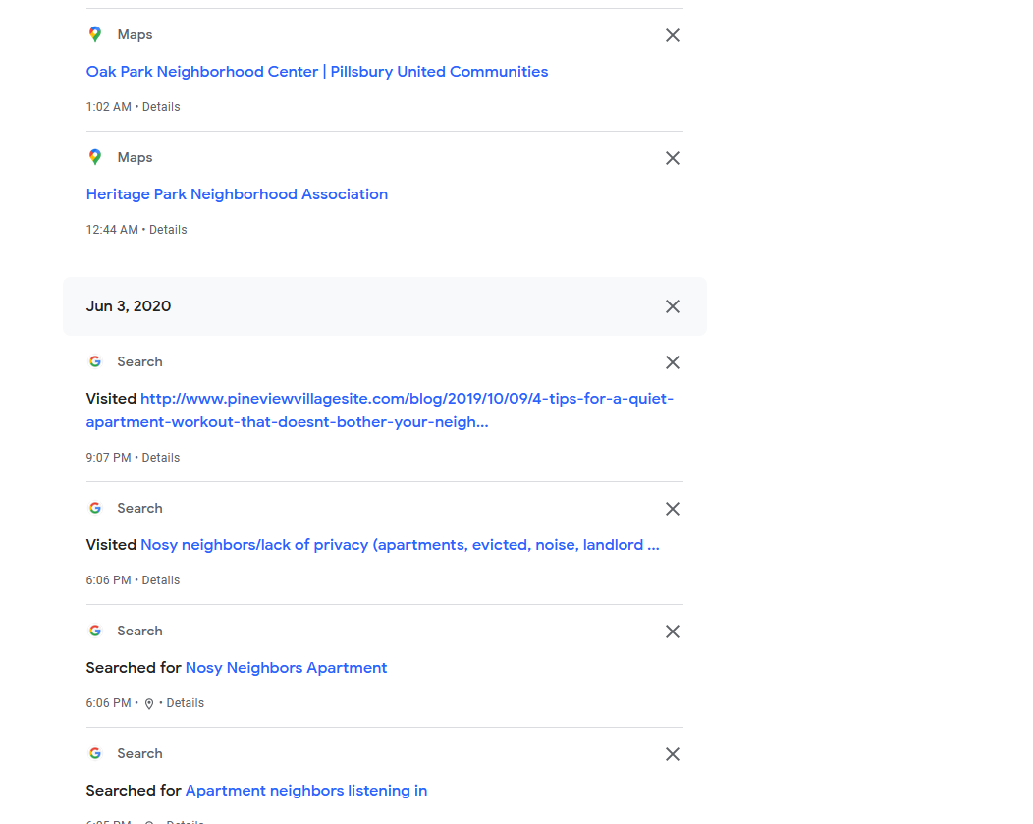Viewport: 1033px width, 824px height.
Task: View Details for the 9:07 PM visit
Action: tap(161, 458)
